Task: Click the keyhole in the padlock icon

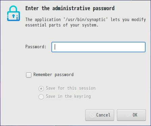Action: pos(14,16)
